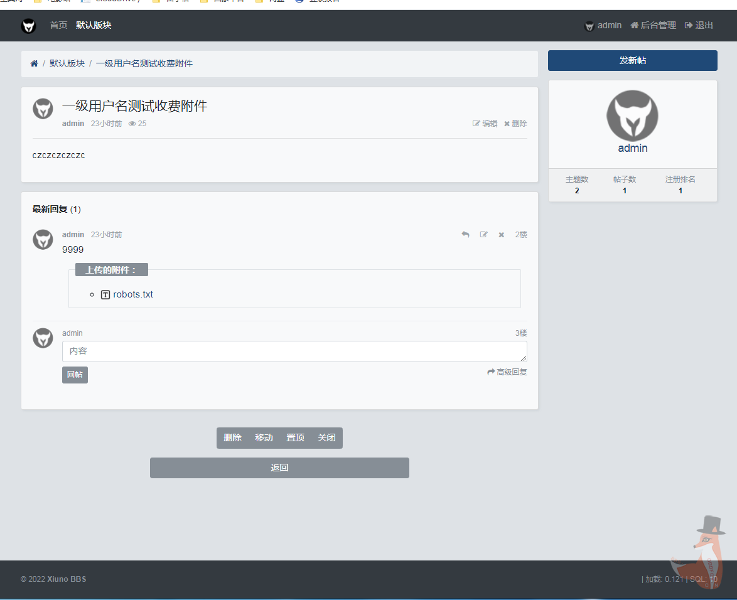The width and height of the screenshot is (737, 600).
Task: Open 后台管理 admin panel link
Action: point(653,25)
